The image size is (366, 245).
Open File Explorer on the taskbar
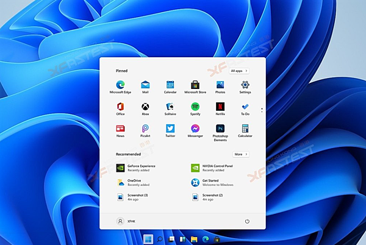[194, 239]
